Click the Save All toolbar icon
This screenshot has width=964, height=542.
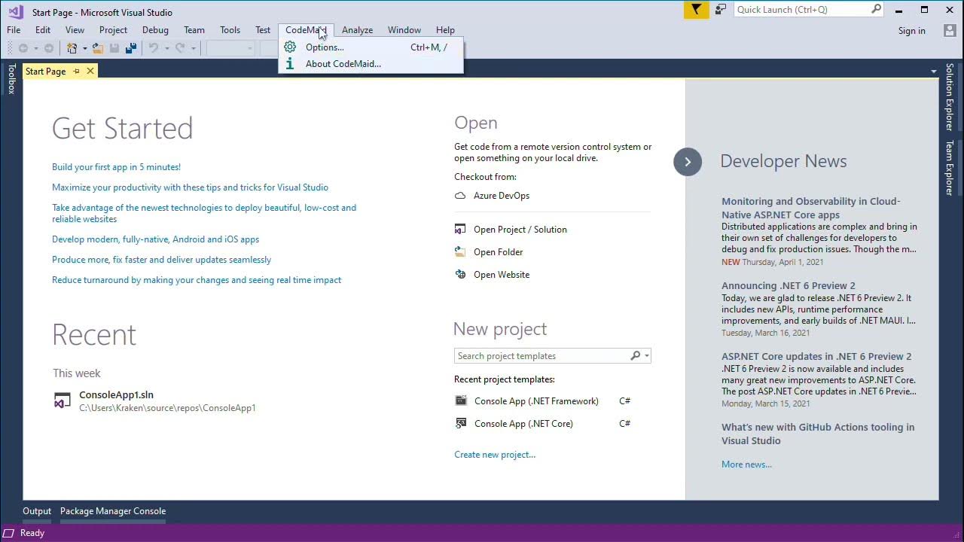click(x=131, y=48)
